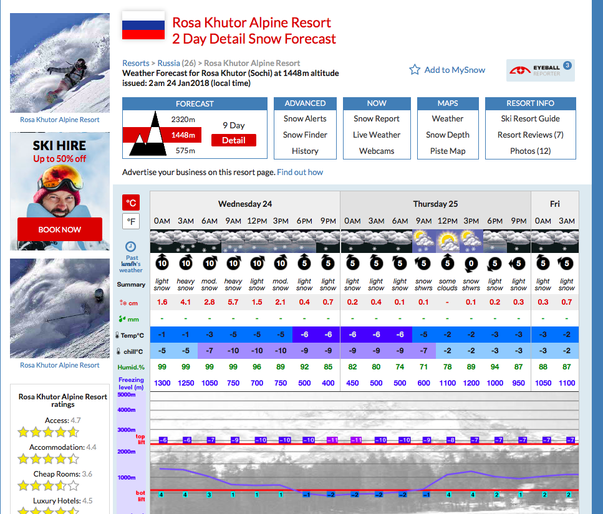Click Thursday 9AM snow showers weather icon

[x=423, y=241]
